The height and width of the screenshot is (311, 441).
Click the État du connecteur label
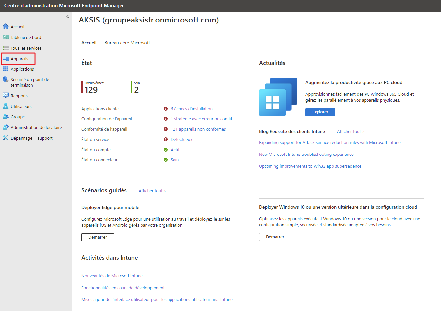click(x=99, y=160)
